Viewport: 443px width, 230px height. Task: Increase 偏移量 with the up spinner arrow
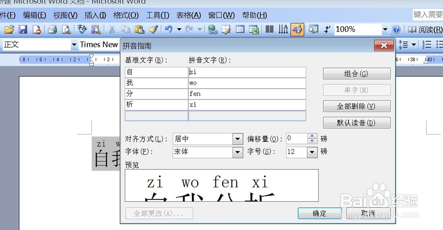pos(312,136)
